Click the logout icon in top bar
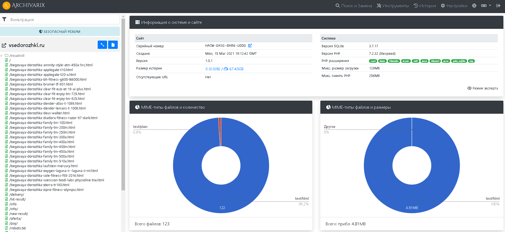Image resolution: width=505 pixels, height=232 pixels. [x=498, y=6]
